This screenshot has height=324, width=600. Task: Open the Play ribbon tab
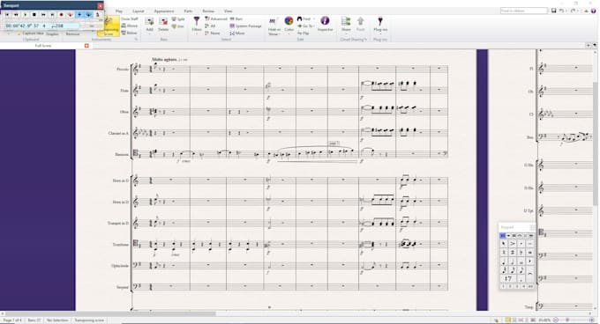pos(119,11)
